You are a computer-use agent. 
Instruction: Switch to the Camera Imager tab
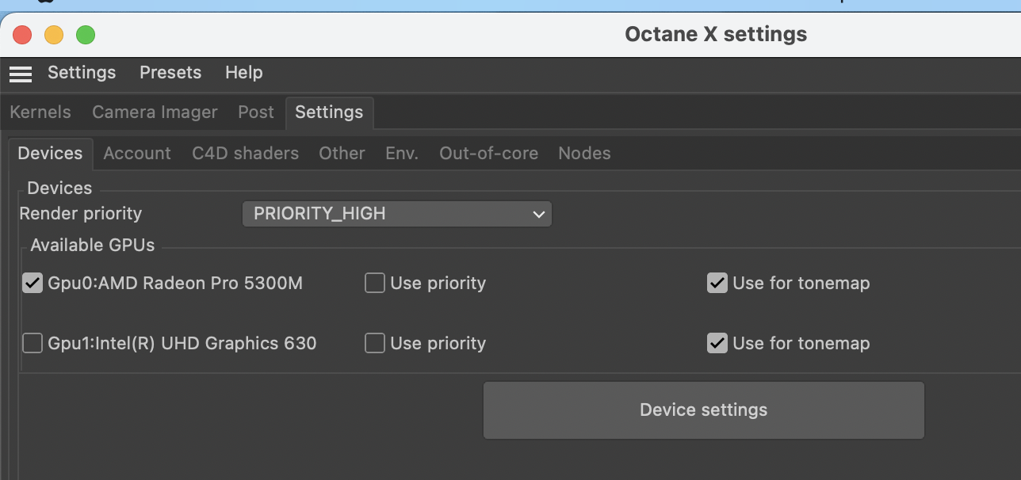[x=155, y=112]
